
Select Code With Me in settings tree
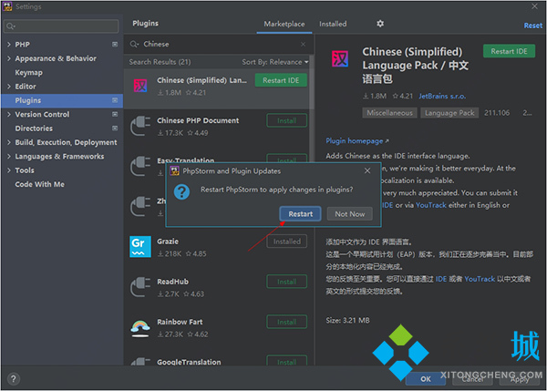coord(40,184)
